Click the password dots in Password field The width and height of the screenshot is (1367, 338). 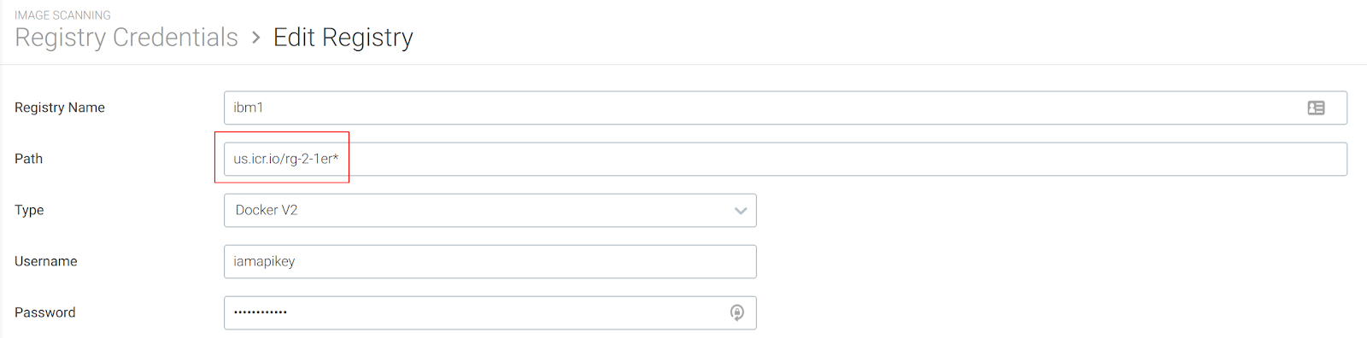261,312
